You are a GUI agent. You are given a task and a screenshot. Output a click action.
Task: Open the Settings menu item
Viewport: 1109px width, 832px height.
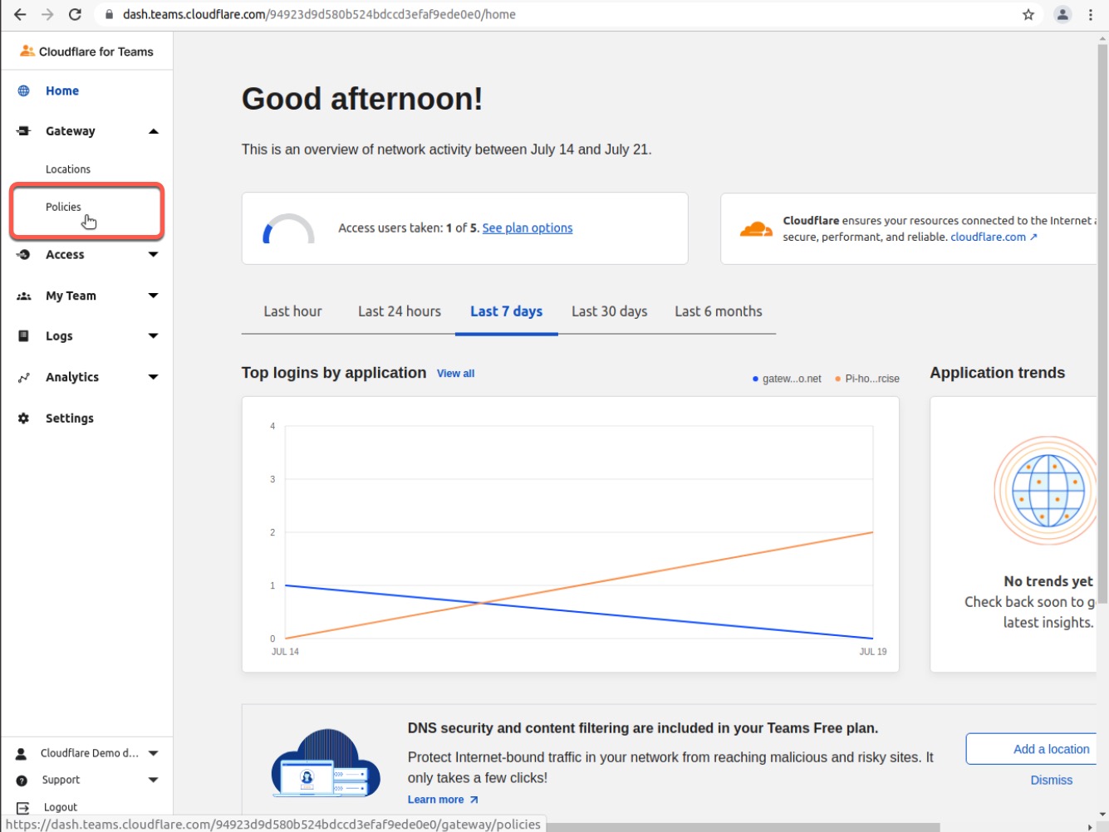(x=70, y=418)
